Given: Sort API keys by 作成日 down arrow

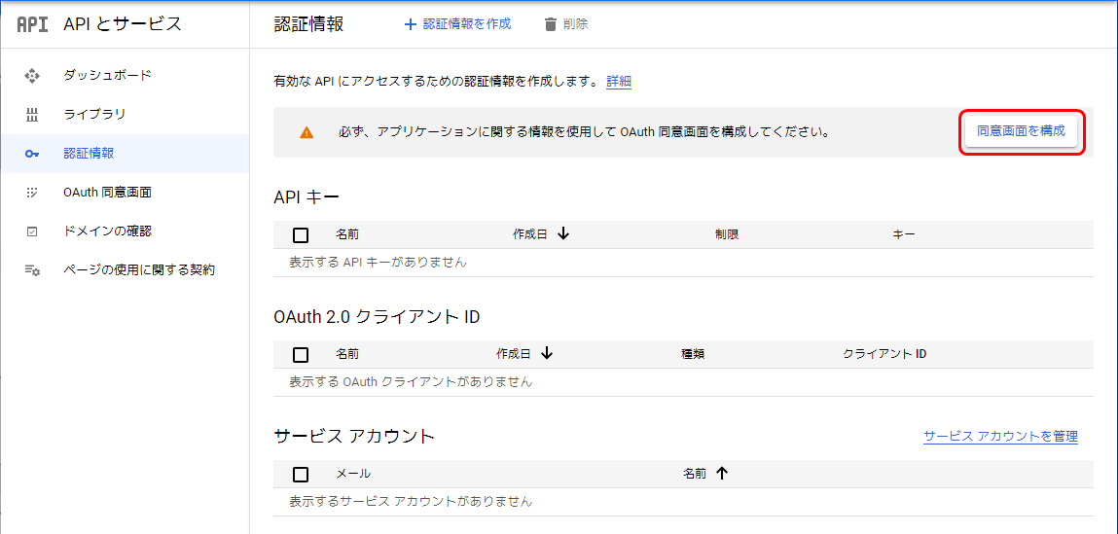Looking at the screenshot, I should click(562, 233).
